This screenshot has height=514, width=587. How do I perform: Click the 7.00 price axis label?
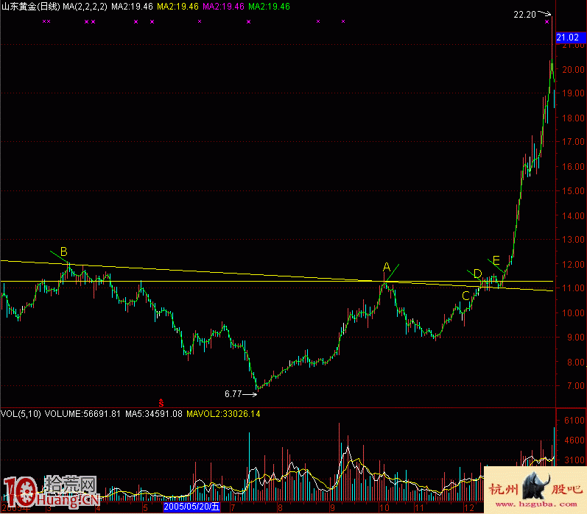(576, 386)
